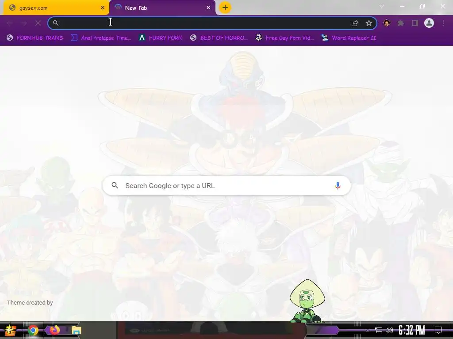The image size is (453, 339).
Task: Open the Extensions puzzle menu
Action: 401,23
